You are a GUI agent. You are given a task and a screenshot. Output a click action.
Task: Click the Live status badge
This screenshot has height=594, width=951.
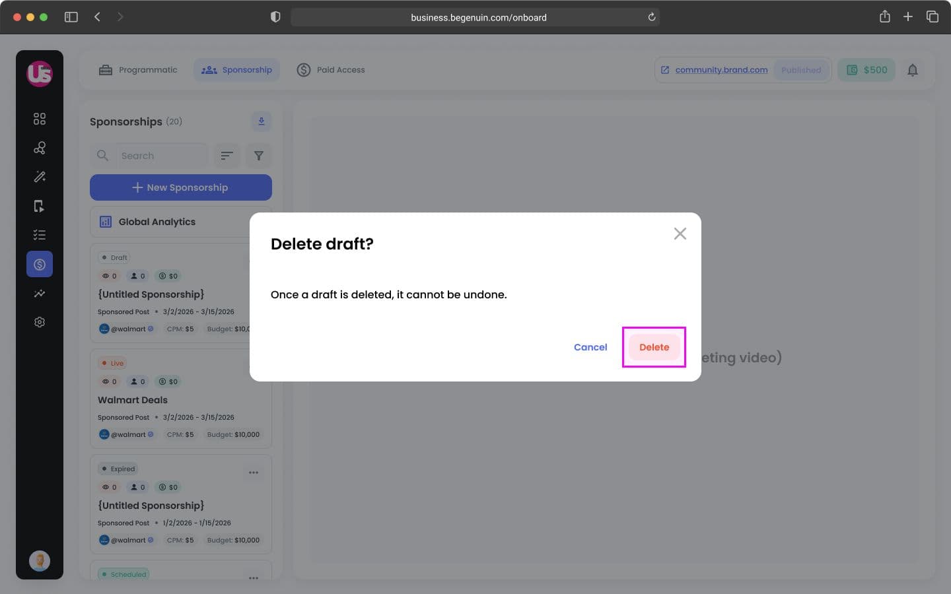(112, 363)
